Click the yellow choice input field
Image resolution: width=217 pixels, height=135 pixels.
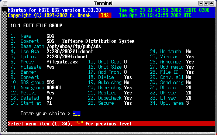point(76,114)
